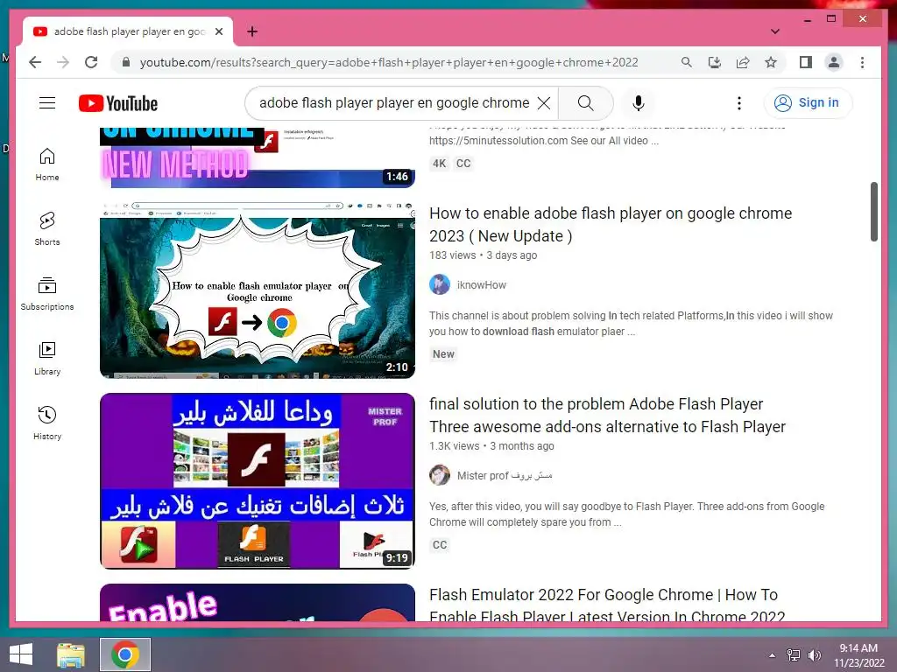This screenshot has height=672, width=897.
Task: Click the page vertical scrollbar thumb
Action: (874, 212)
